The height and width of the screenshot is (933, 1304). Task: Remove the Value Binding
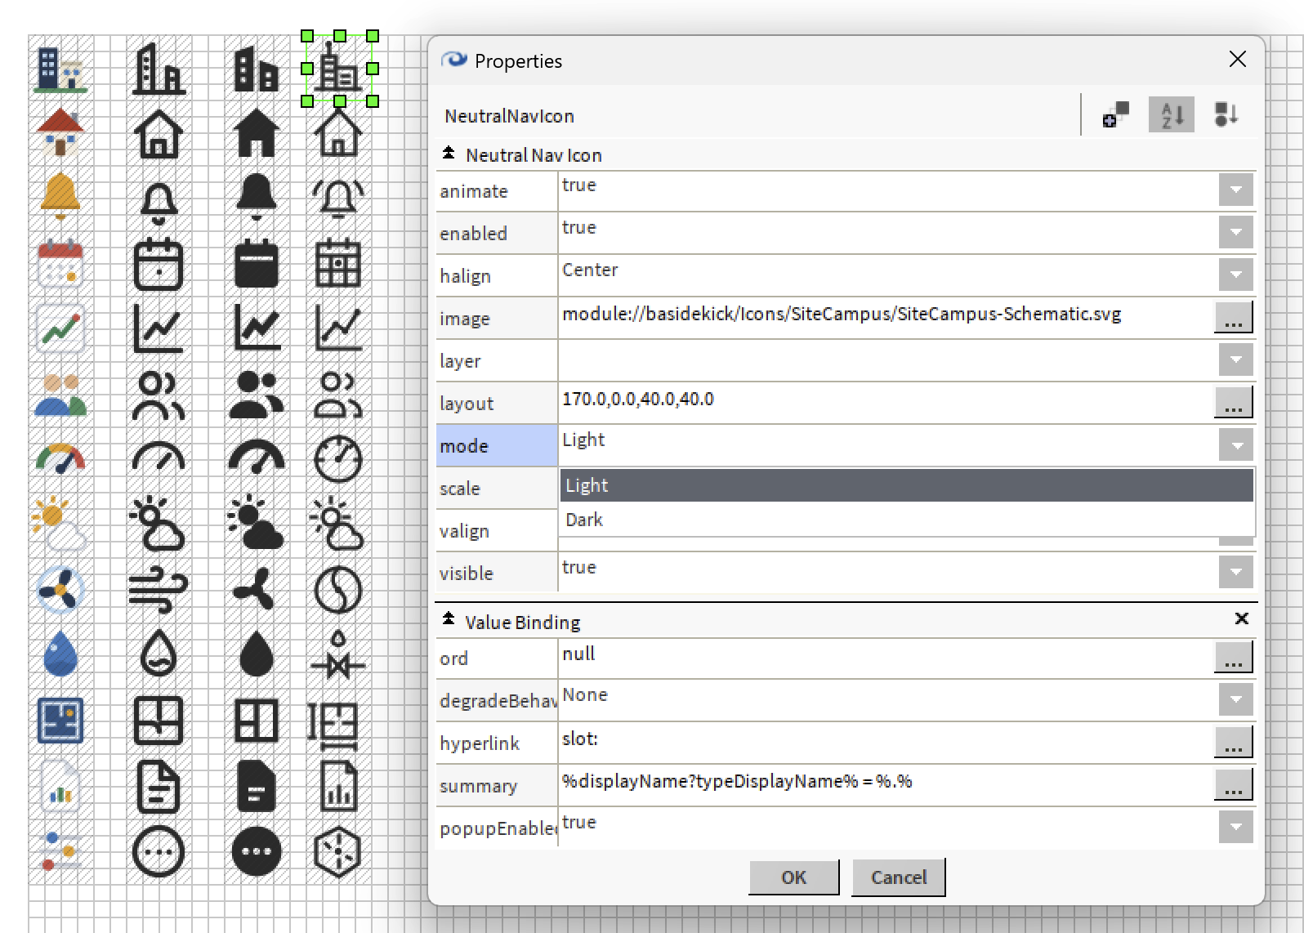click(x=1241, y=619)
